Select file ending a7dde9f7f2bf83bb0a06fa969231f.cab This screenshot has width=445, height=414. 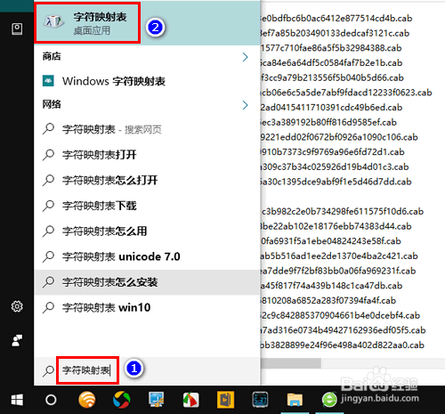[x=338, y=271]
